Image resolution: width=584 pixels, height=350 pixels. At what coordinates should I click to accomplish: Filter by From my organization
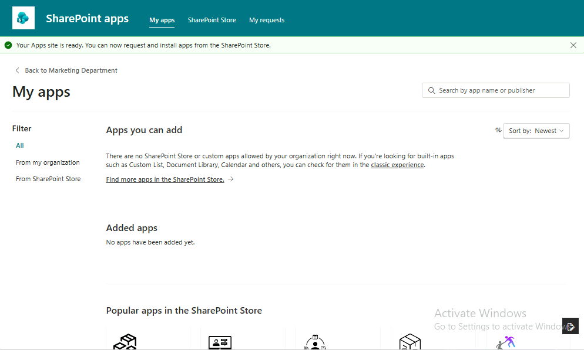(x=48, y=162)
